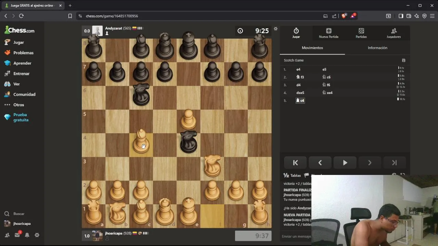This screenshot has height=246, width=438.
Task: Open board settings gear next to clock
Action: click(x=275, y=29)
